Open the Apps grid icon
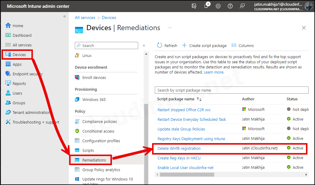 pos(8,64)
